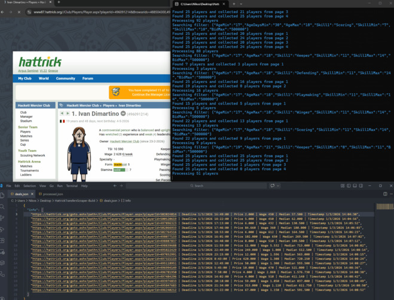This screenshot has height=300, width=394.
Task: Open the Explorer icon in VS Code sidebar
Action: [2, 195]
